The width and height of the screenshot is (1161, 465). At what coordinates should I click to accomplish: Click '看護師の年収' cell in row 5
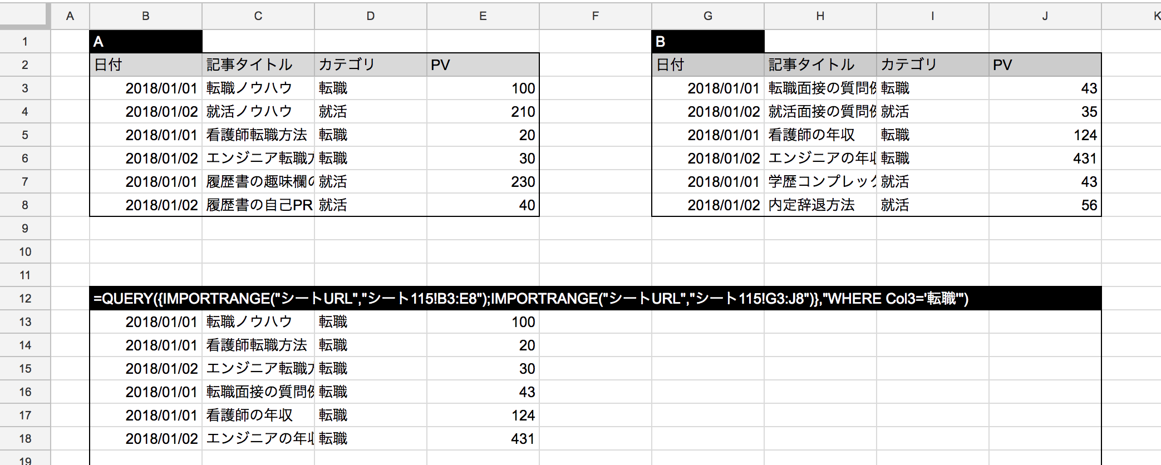coord(820,135)
